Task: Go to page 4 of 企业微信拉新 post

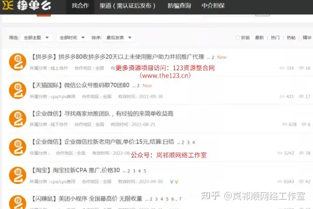Action: pos(193,143)
